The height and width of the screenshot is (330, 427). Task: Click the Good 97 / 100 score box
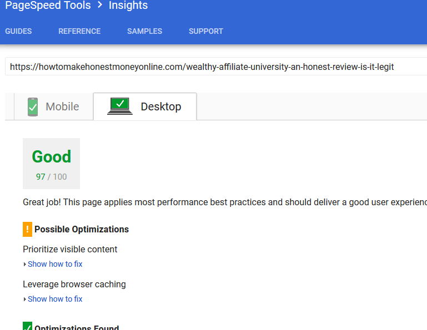[x=52, y=164]
